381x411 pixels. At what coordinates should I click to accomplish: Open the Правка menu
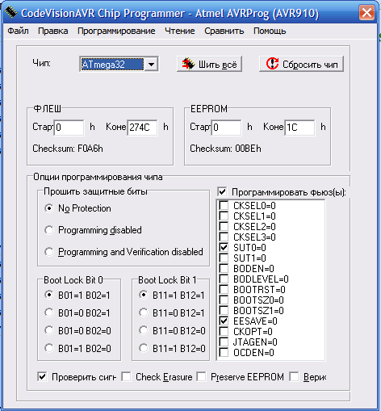point(52,31)
